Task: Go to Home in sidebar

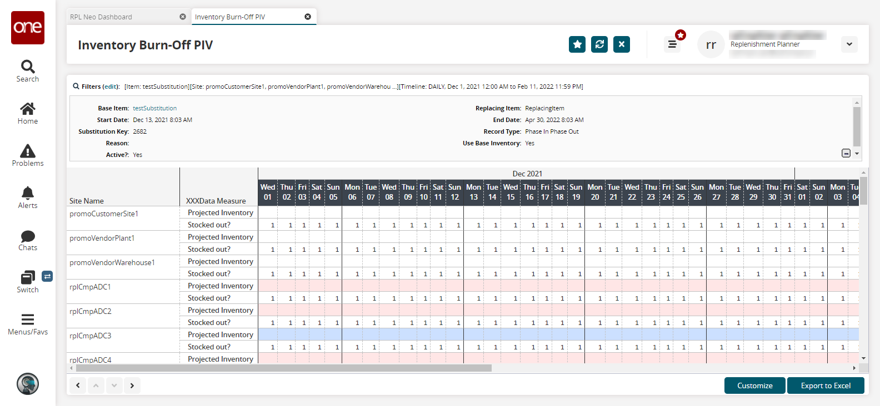Action: (28, 113)
